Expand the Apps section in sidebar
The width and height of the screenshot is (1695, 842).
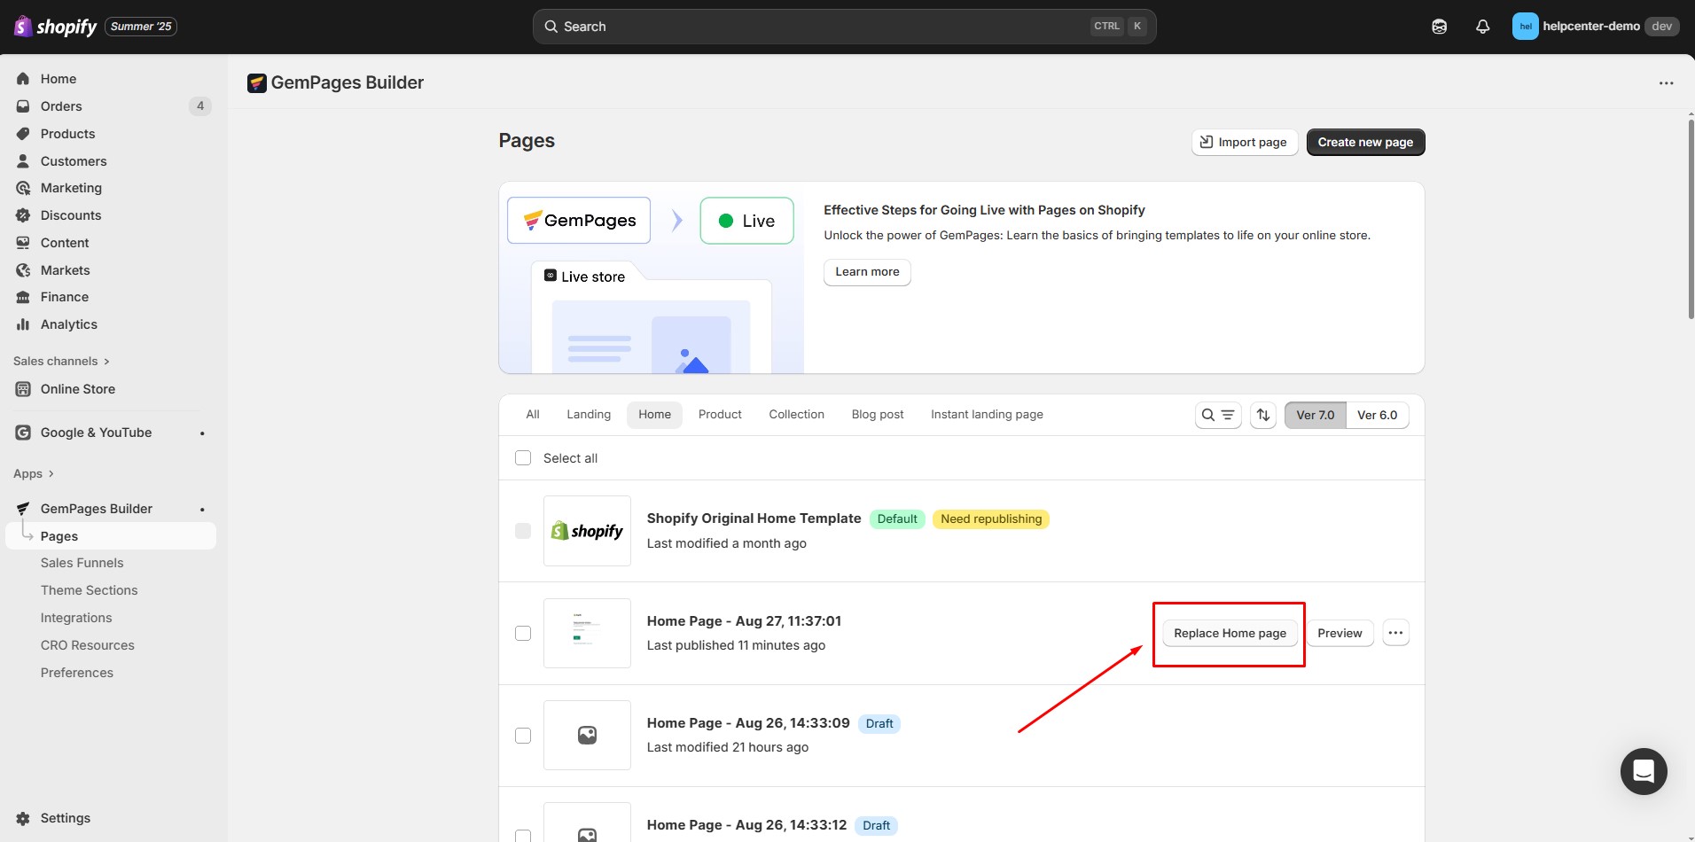(x=34, y=473)
